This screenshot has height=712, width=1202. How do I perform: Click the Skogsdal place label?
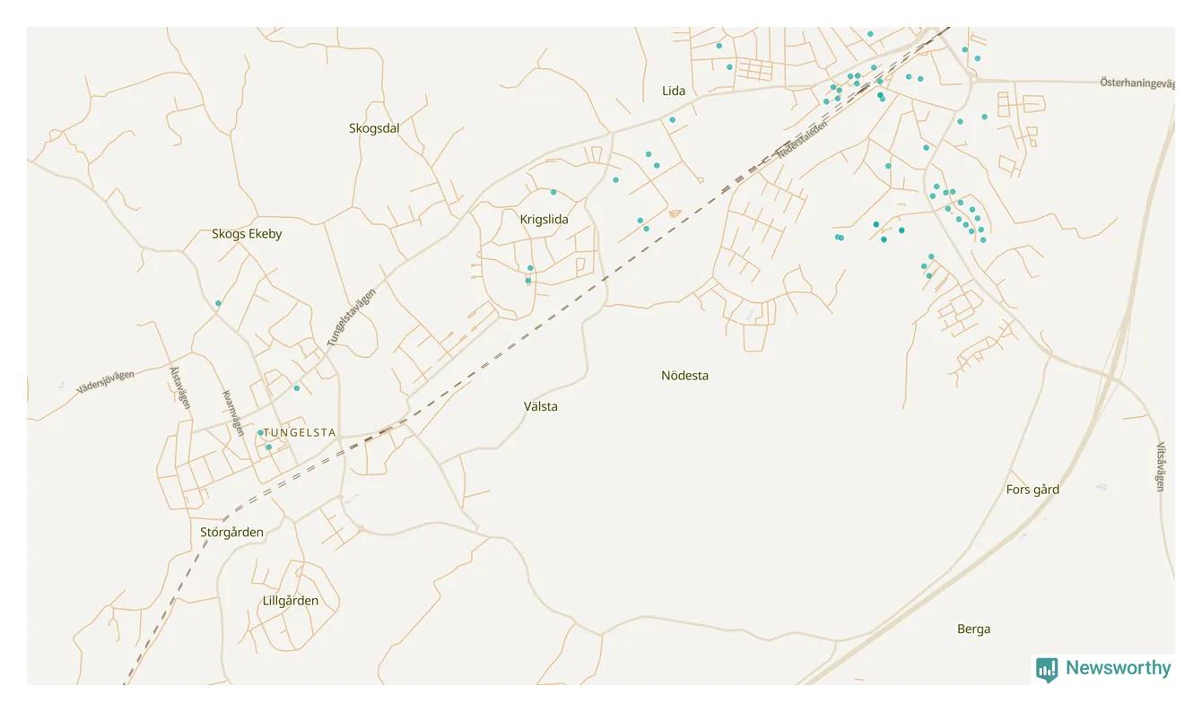[x=374, y=128]
